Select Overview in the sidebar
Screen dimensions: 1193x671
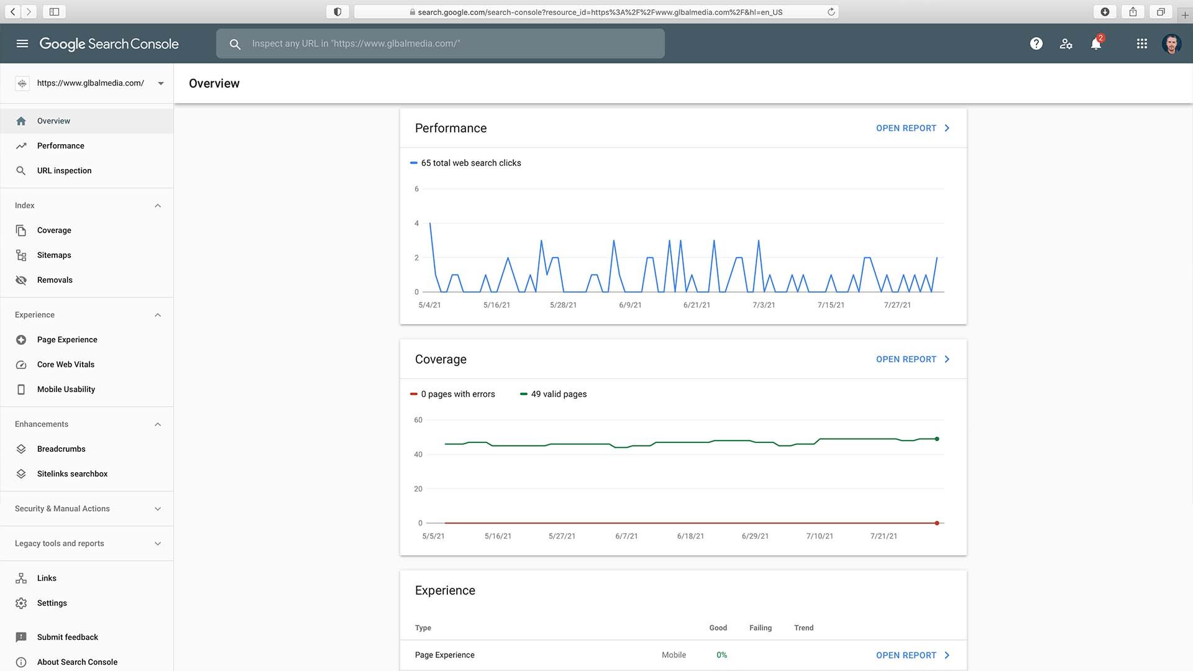pyautogui.click(x=86, y=121)
